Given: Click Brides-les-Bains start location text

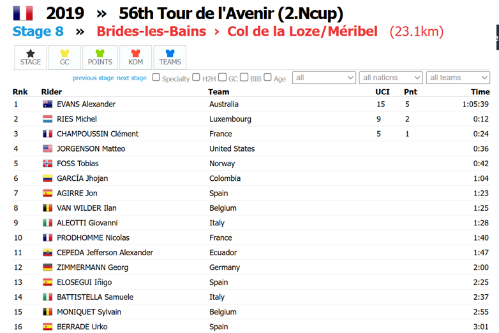Looking at the screenshot, I should pos(151,31).
